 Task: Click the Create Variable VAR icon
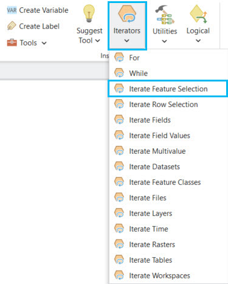click(x=12, y=10)
